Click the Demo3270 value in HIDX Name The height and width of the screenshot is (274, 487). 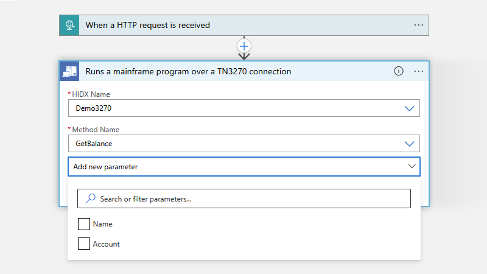tap(94, 108)
